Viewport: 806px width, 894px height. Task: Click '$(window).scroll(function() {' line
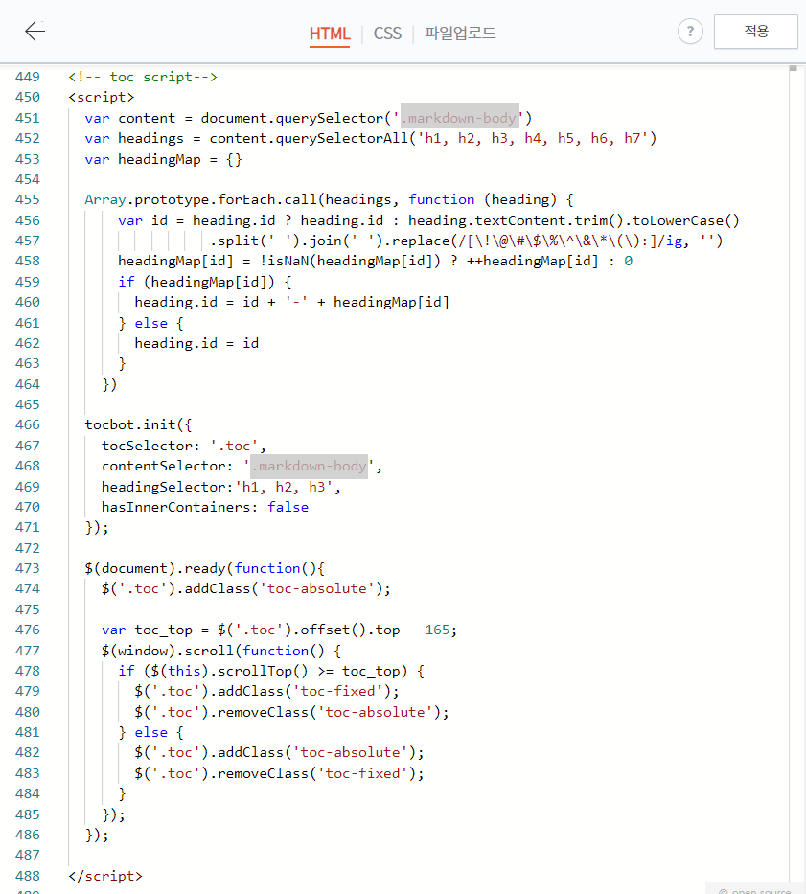[x=221, y=651]
